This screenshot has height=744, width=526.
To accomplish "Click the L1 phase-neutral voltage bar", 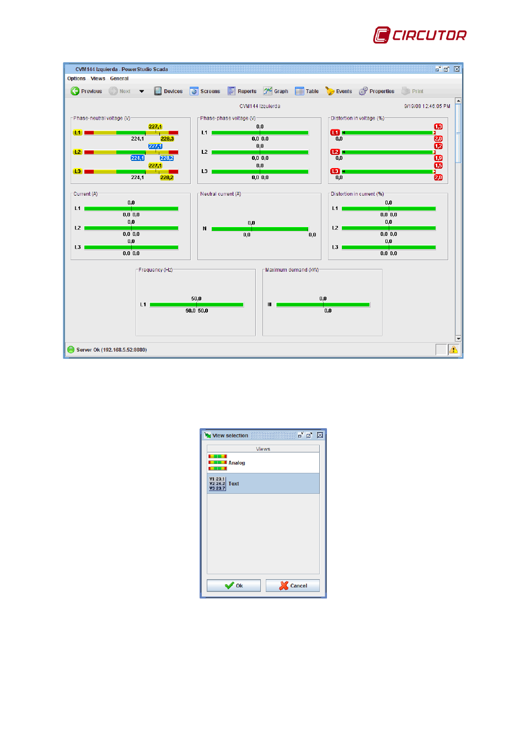I will pos(131,133).
